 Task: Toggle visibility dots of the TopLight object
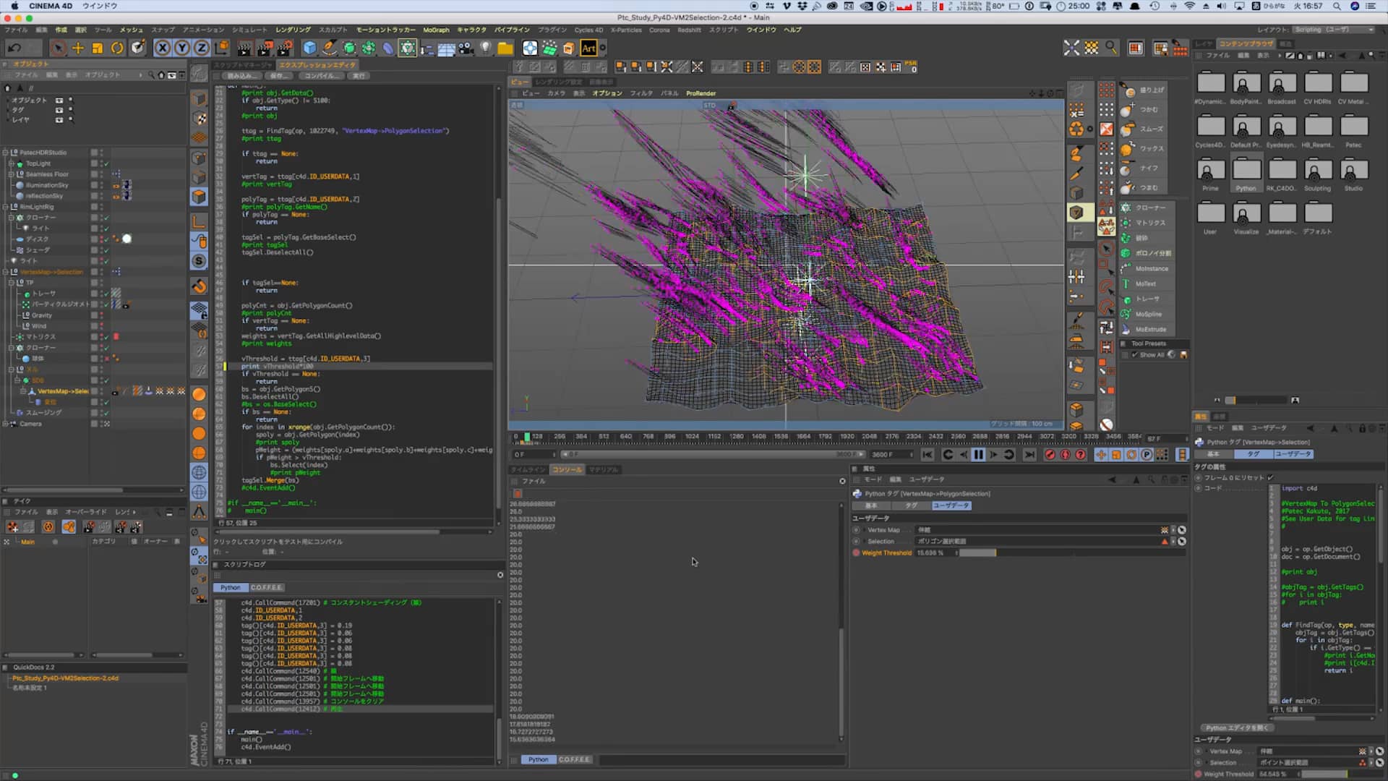(100, 163)
